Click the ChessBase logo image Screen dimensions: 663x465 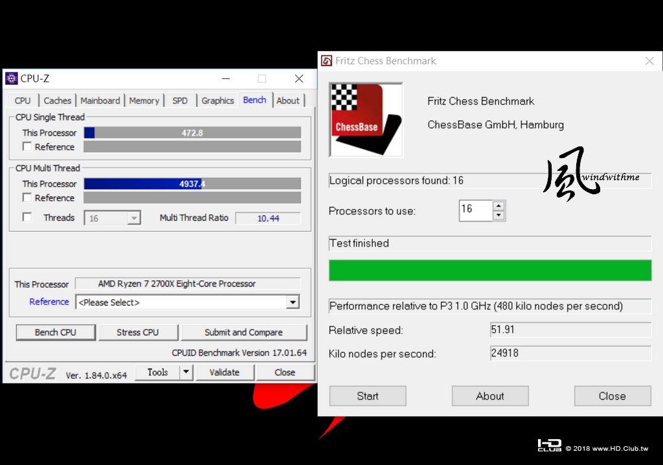[366, 120]
